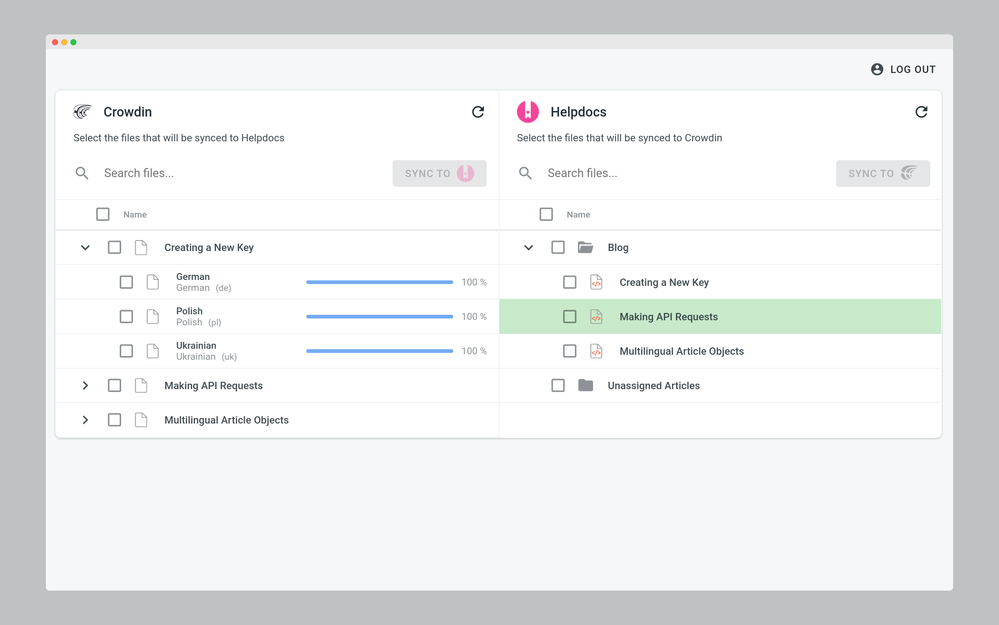
Task: Click the Helpdocs logo icon
Action: point(528,112)
